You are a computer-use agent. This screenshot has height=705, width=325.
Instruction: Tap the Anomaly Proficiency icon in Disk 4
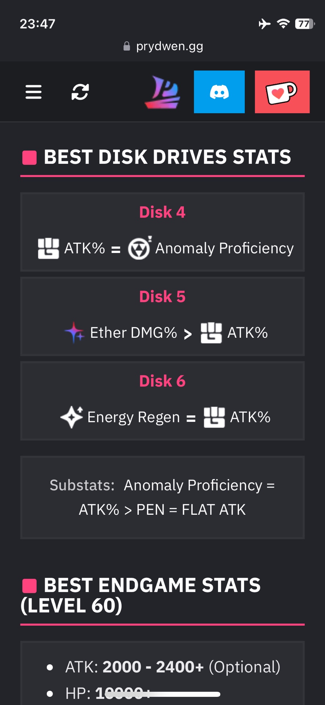(x=139, y=248)
